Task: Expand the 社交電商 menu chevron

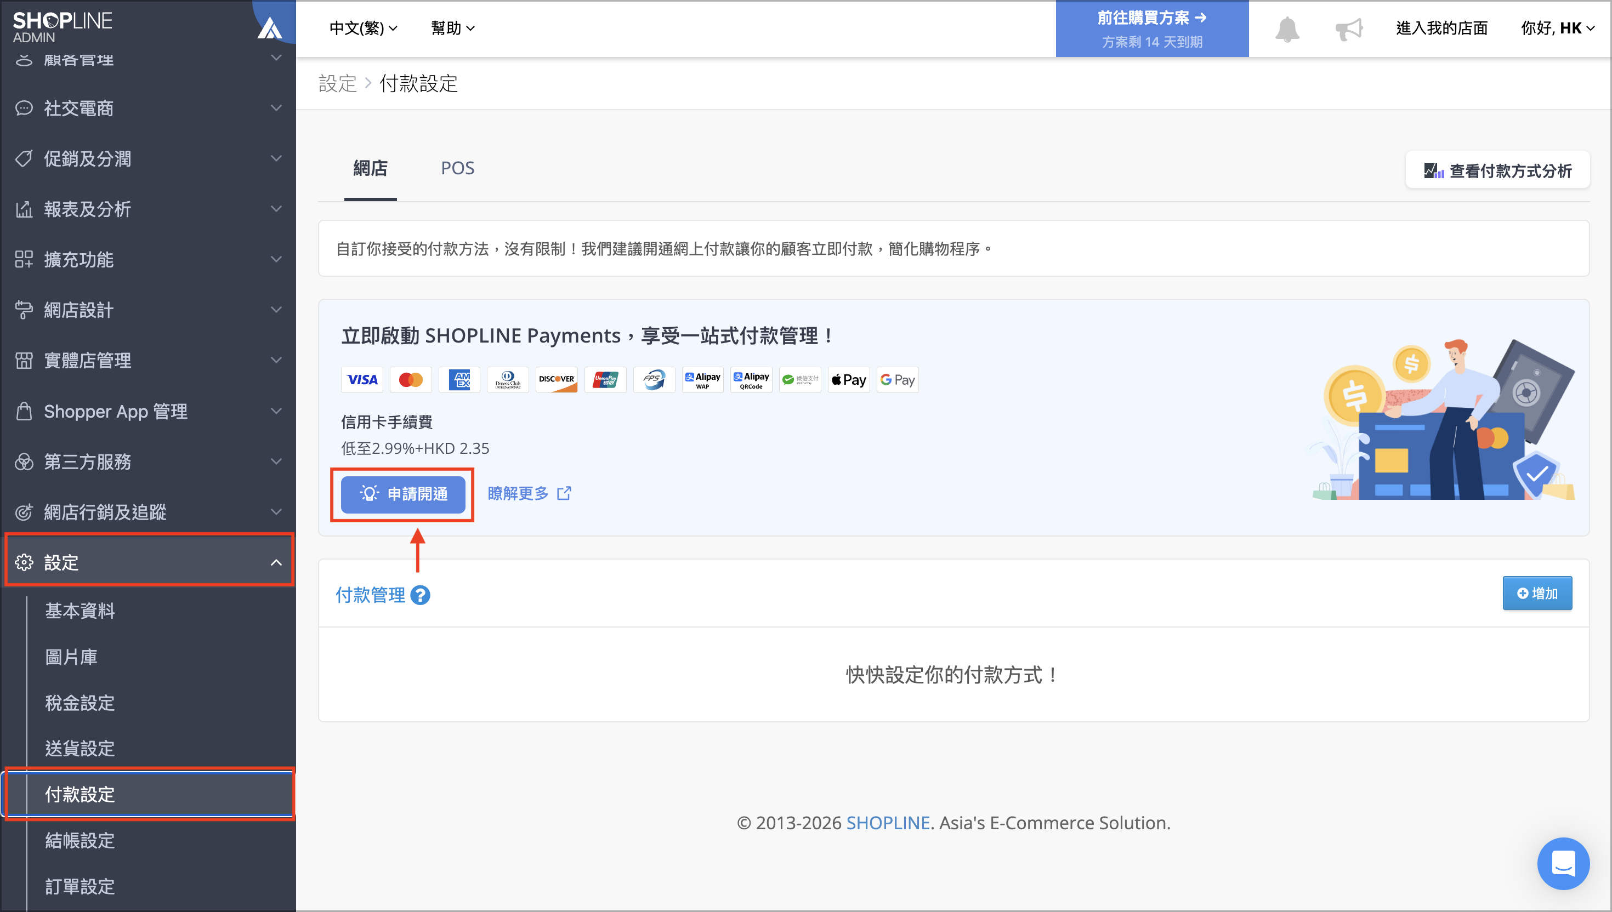Action: (x=276, y=109)
